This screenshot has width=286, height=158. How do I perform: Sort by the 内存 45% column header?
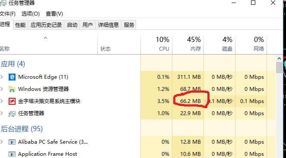pyautogui.click(x=188, y=45)
